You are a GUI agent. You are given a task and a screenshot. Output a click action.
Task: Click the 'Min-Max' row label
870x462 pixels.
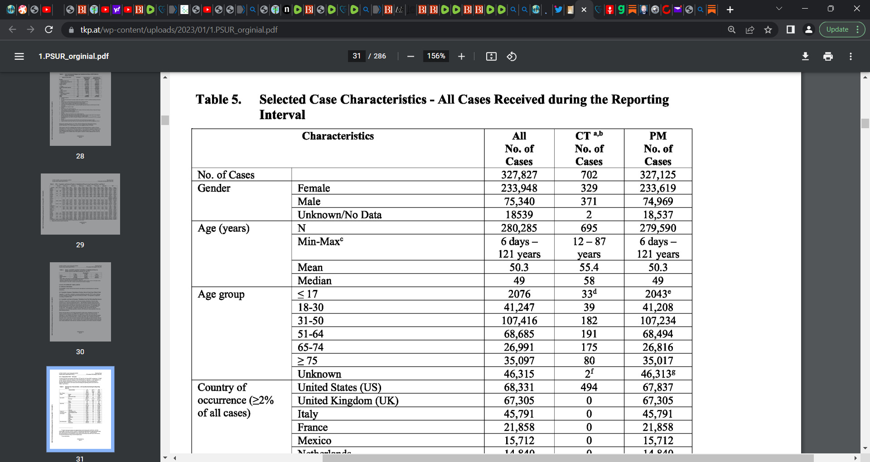(x=320, y=241)
